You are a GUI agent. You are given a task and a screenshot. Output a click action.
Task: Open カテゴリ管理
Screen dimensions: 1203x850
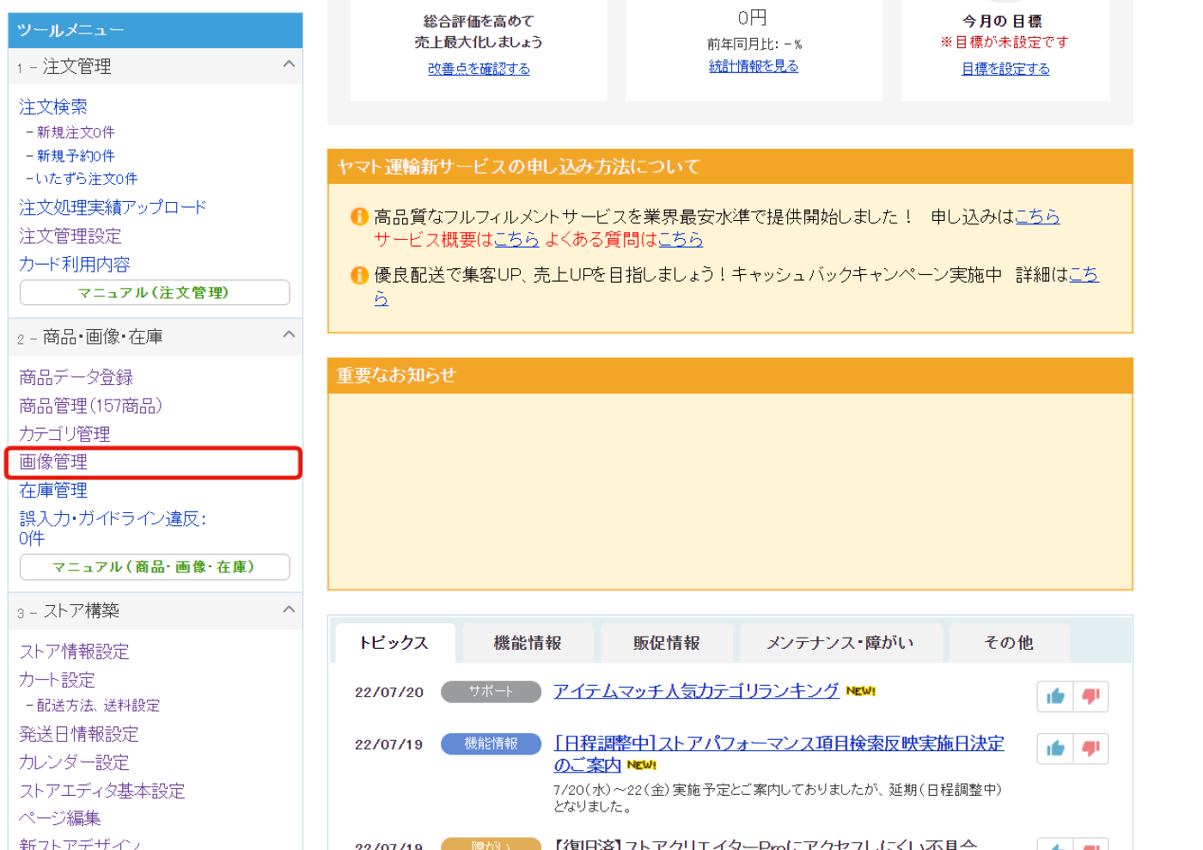click(x=64, y=434)
